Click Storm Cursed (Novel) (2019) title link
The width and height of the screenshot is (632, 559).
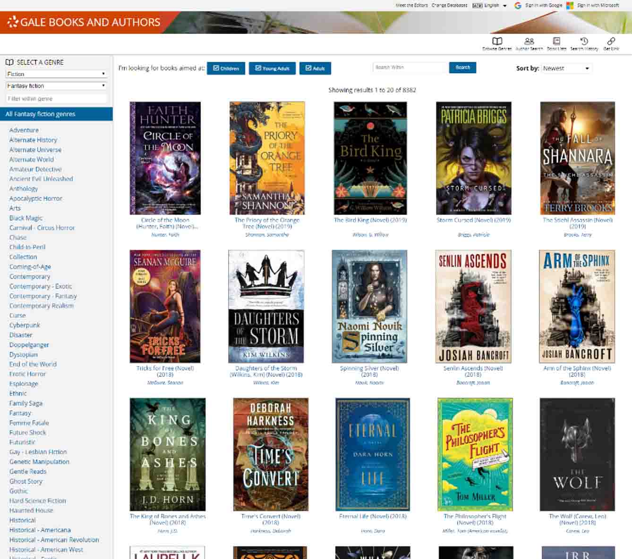[x=473, y=220]
